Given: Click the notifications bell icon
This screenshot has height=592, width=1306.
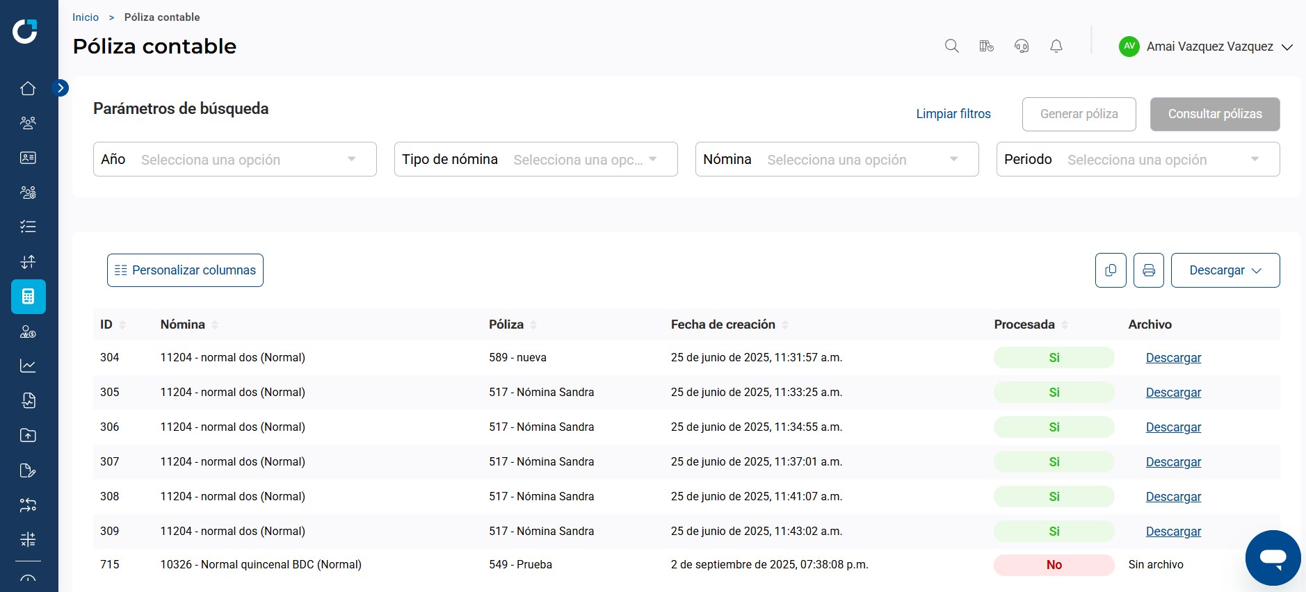Looking at the screenshot, I should [x=1056, y=46].
